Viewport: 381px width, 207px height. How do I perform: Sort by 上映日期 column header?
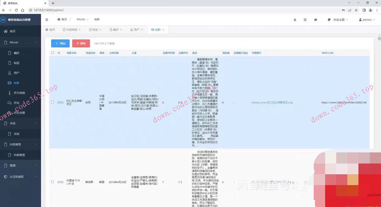pyautogui.click(x=114, y=53)
